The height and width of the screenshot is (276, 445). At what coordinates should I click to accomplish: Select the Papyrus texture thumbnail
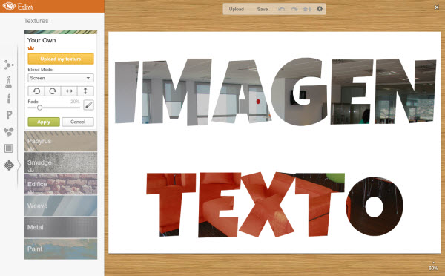pyautogui.click(x=61, y=141)
